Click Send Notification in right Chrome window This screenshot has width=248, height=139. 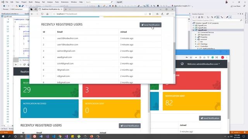210,118
